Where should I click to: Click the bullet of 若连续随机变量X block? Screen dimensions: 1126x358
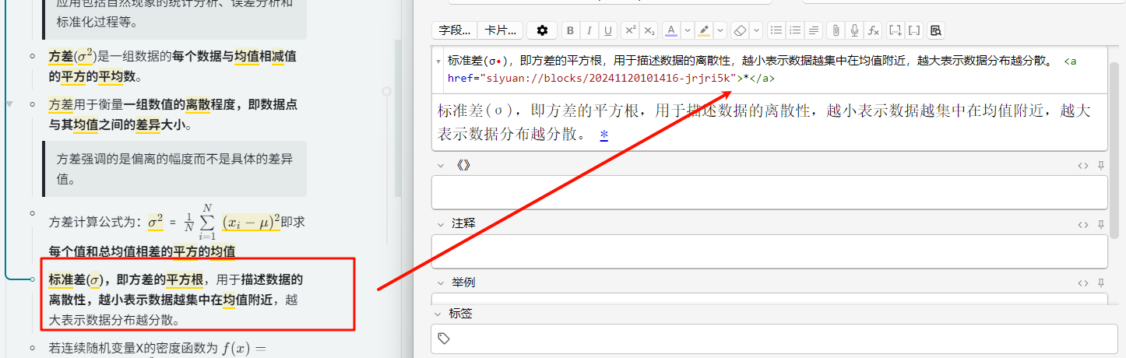coord(32,348)
